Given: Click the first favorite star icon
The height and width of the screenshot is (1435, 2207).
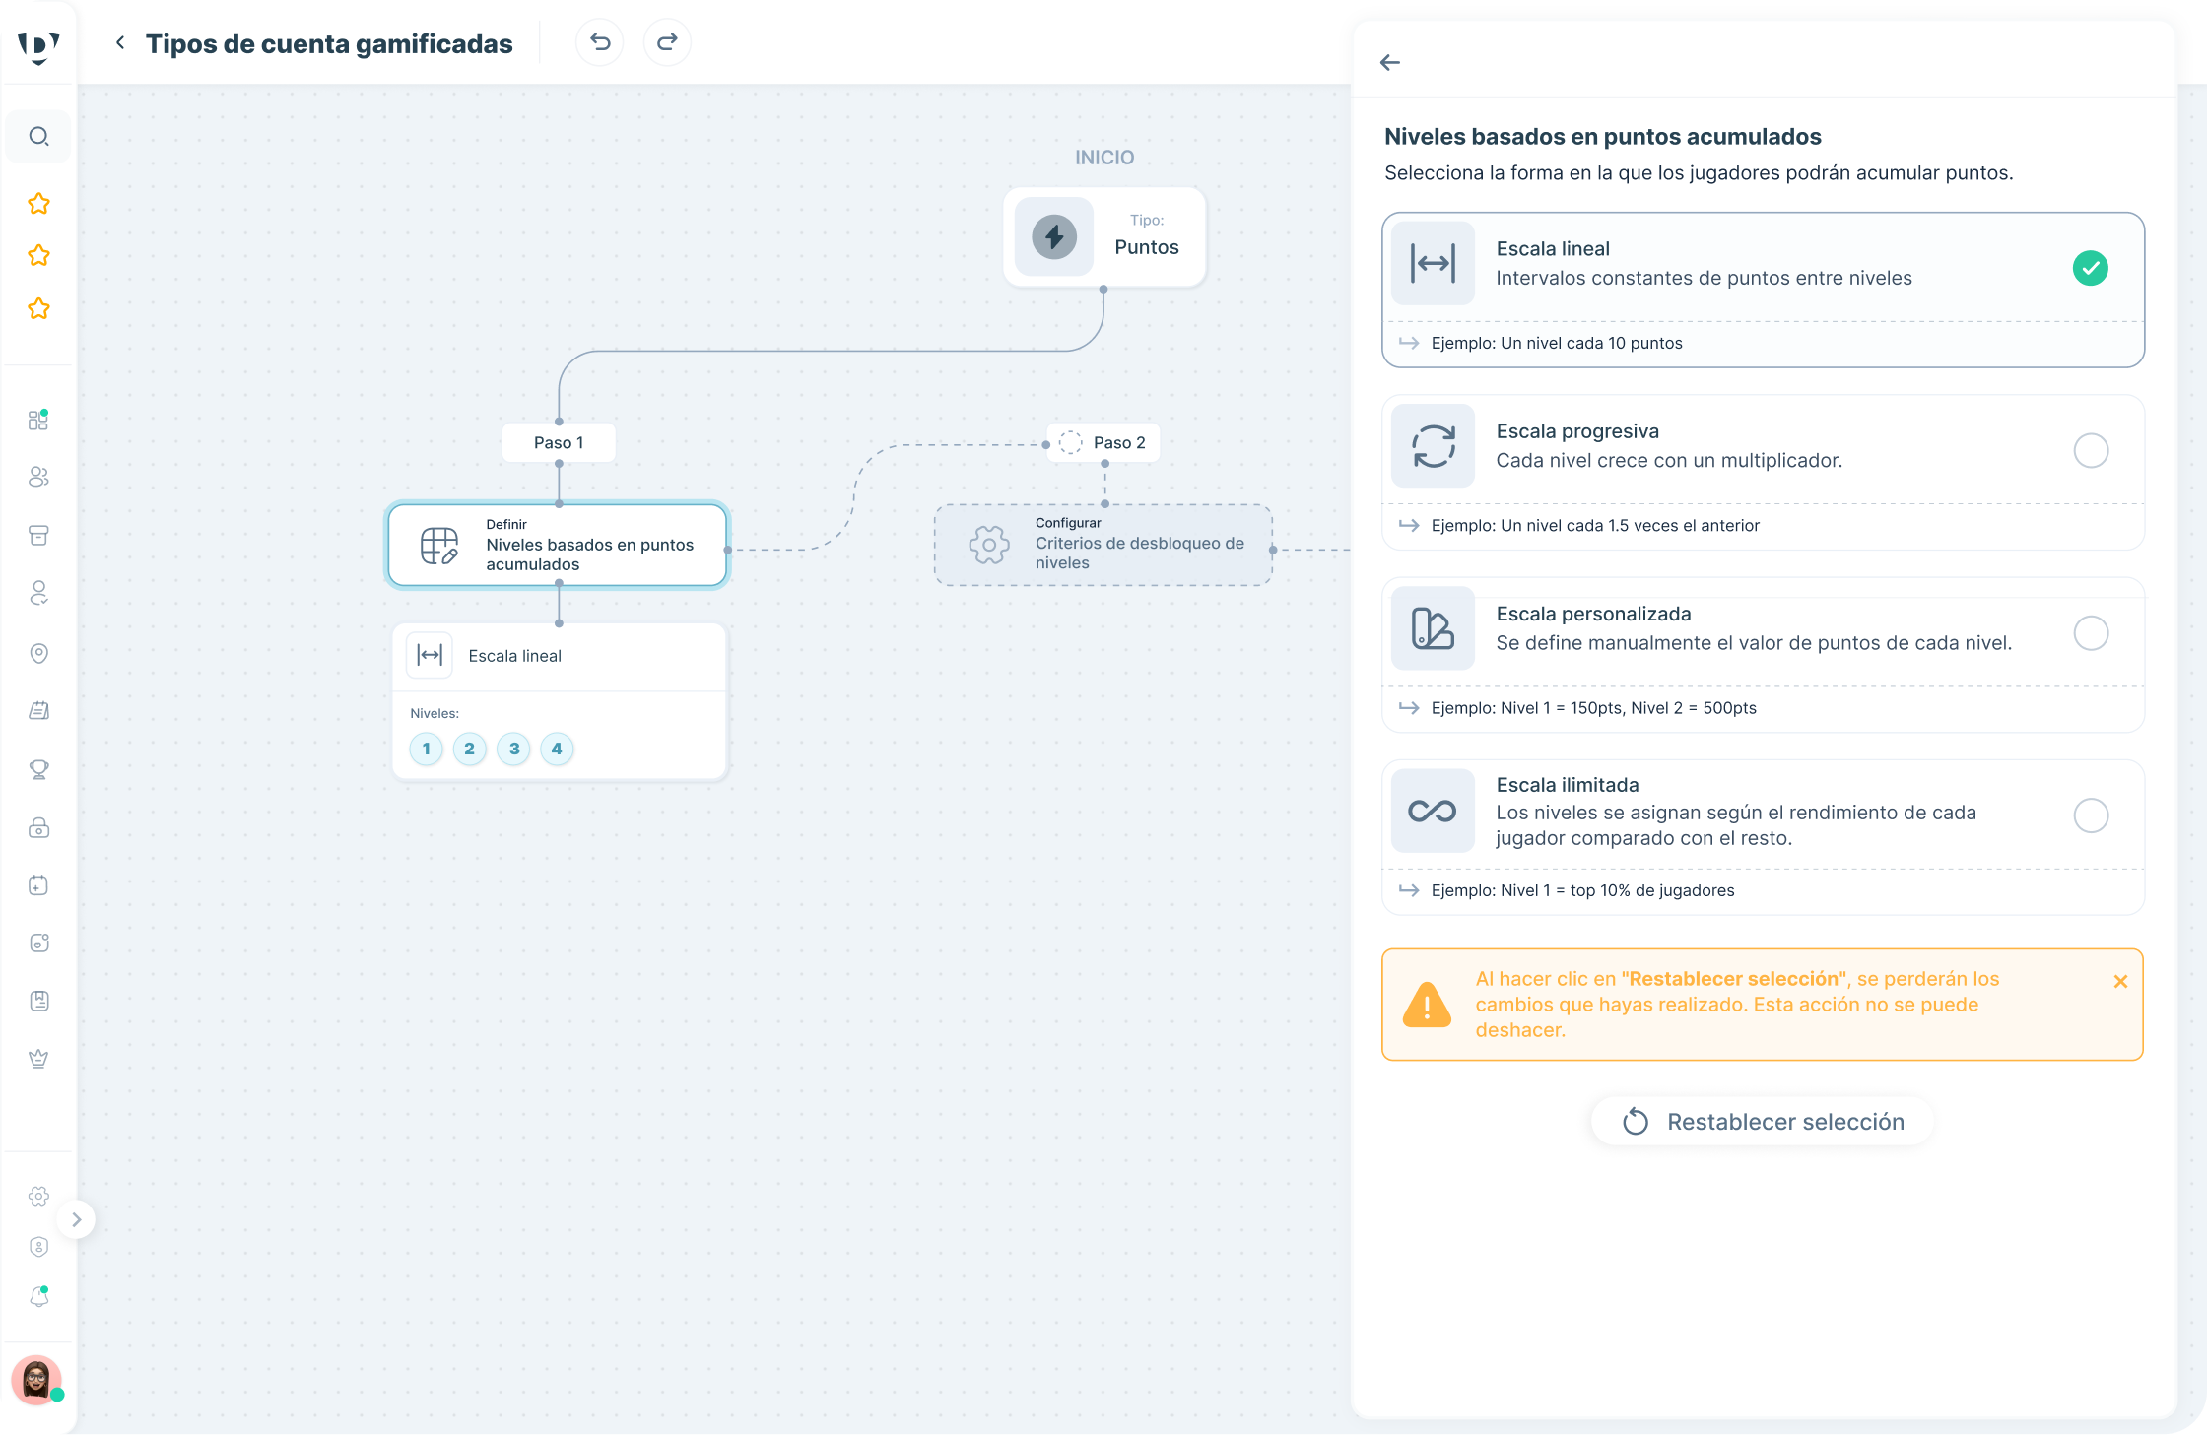Looking at the screenshot, I should [38, 204].
